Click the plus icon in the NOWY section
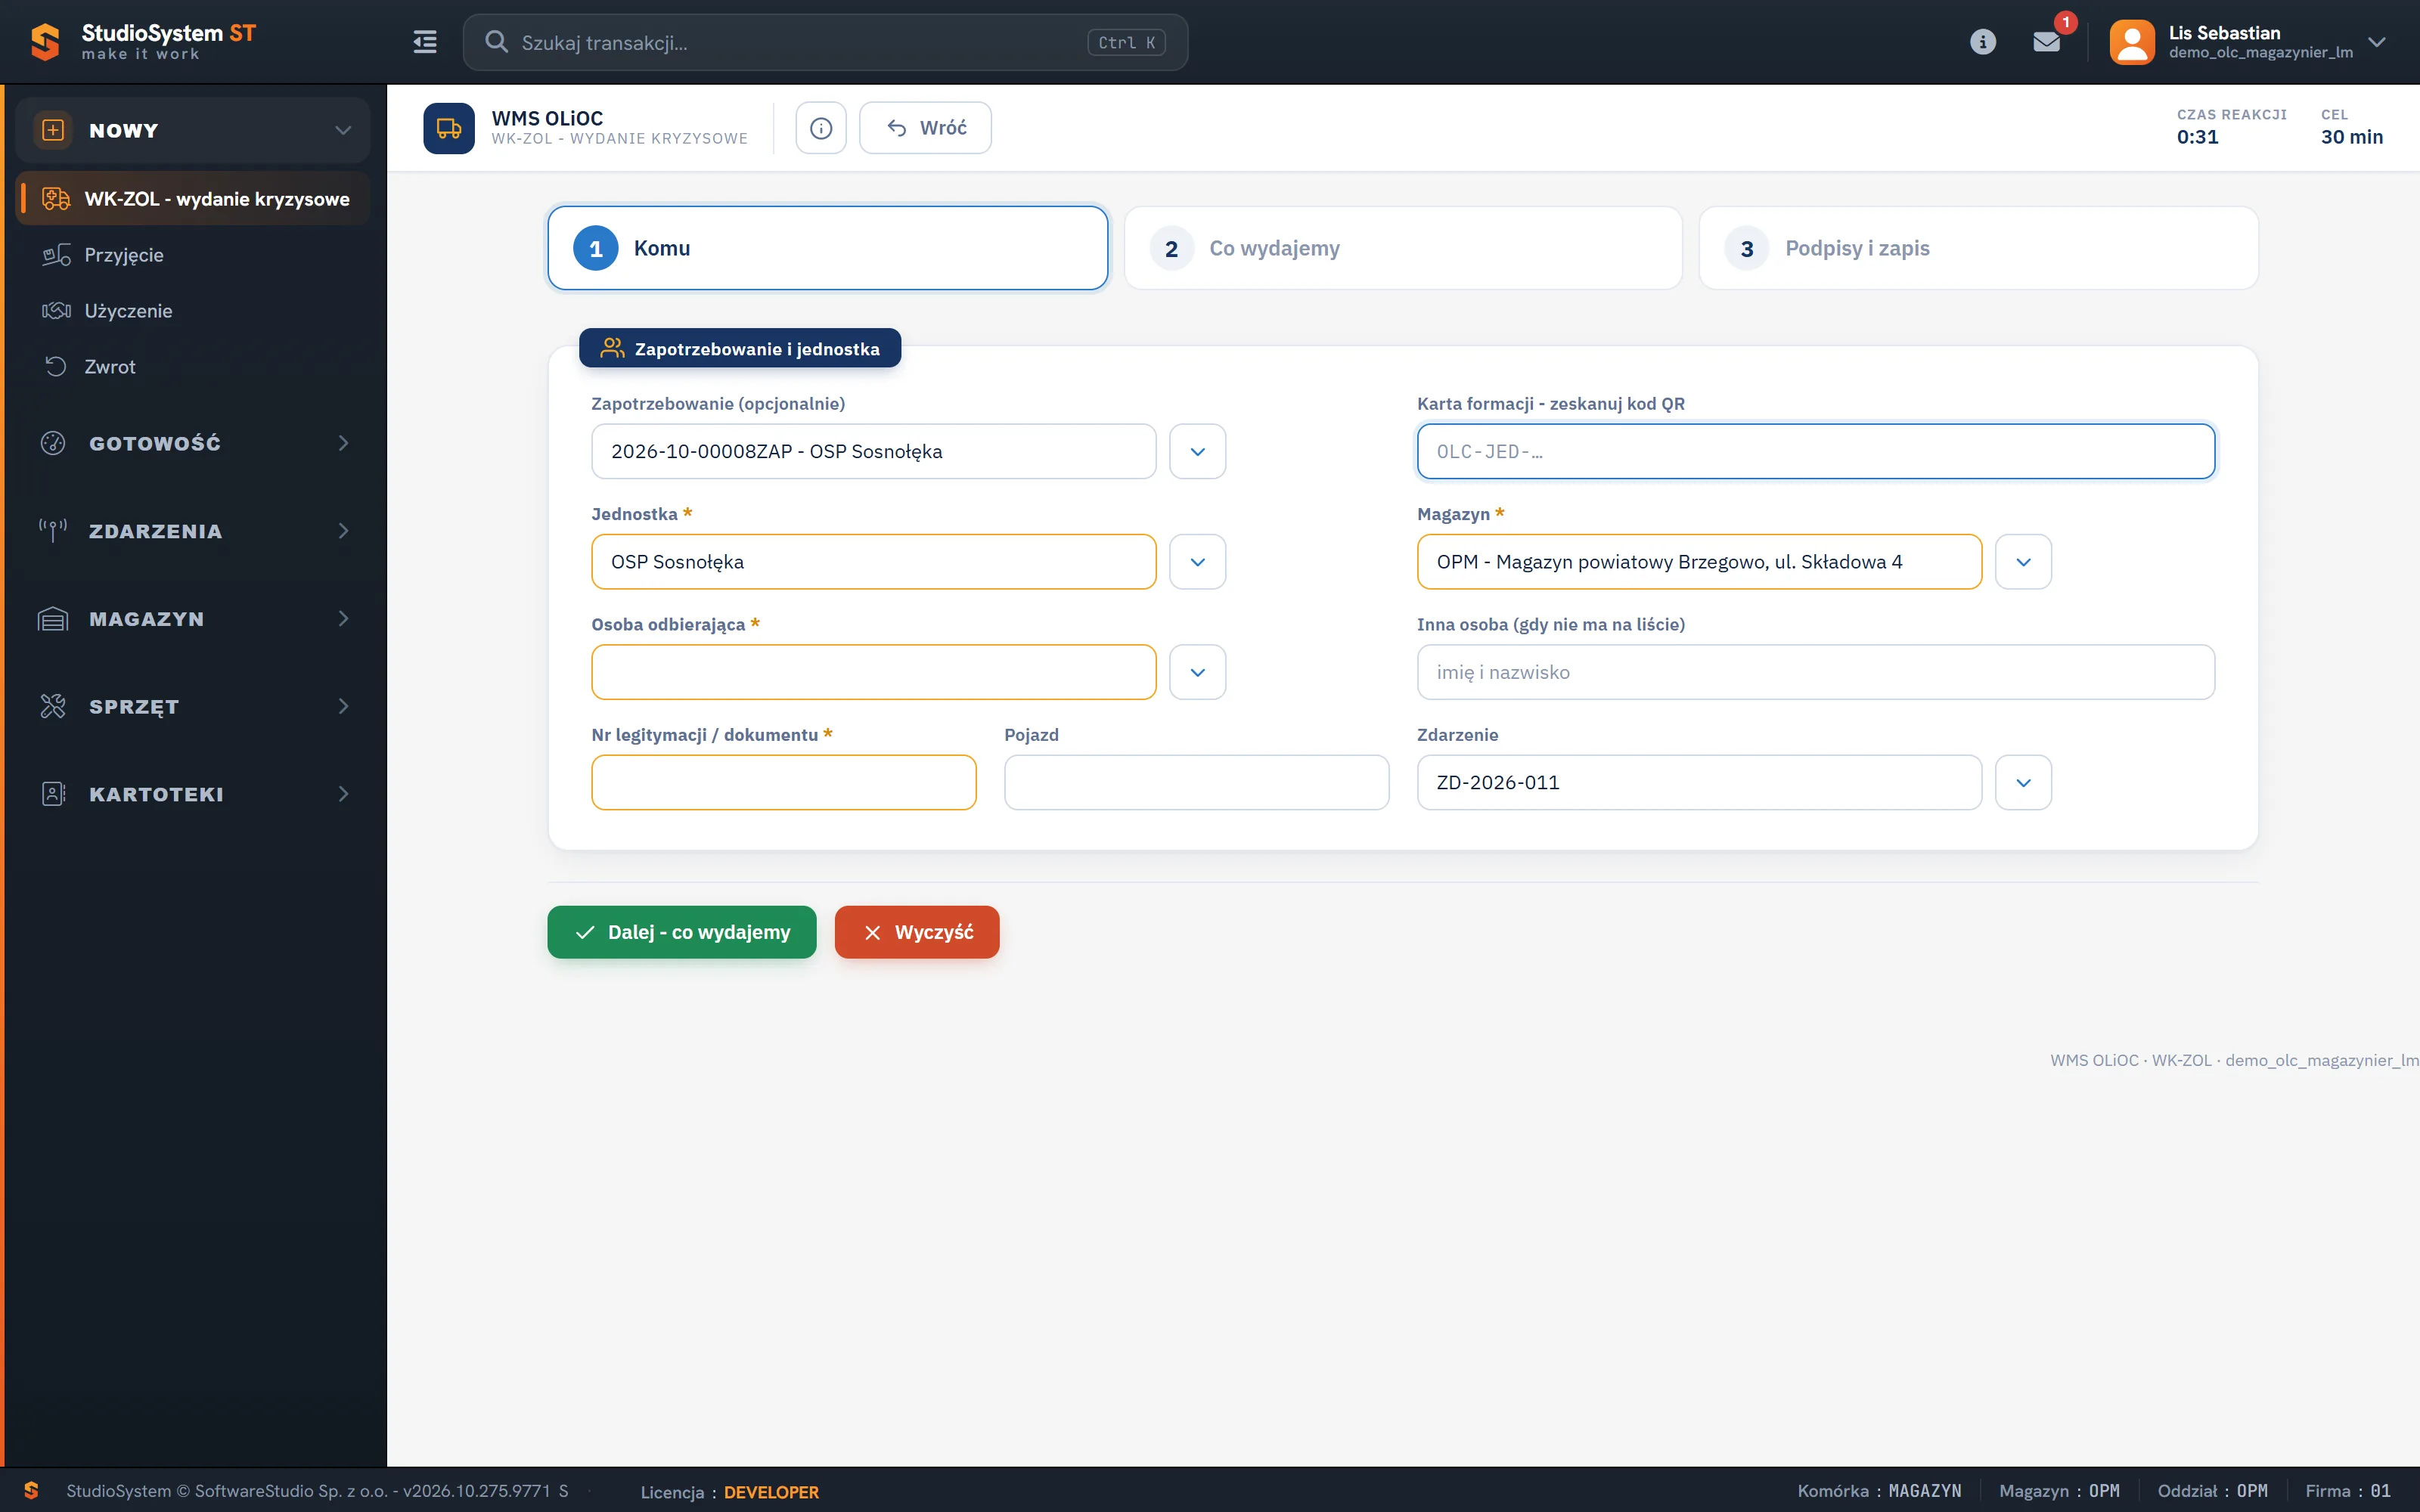The width and height of the screenshot is (2420, 1512). click(53, 130)
